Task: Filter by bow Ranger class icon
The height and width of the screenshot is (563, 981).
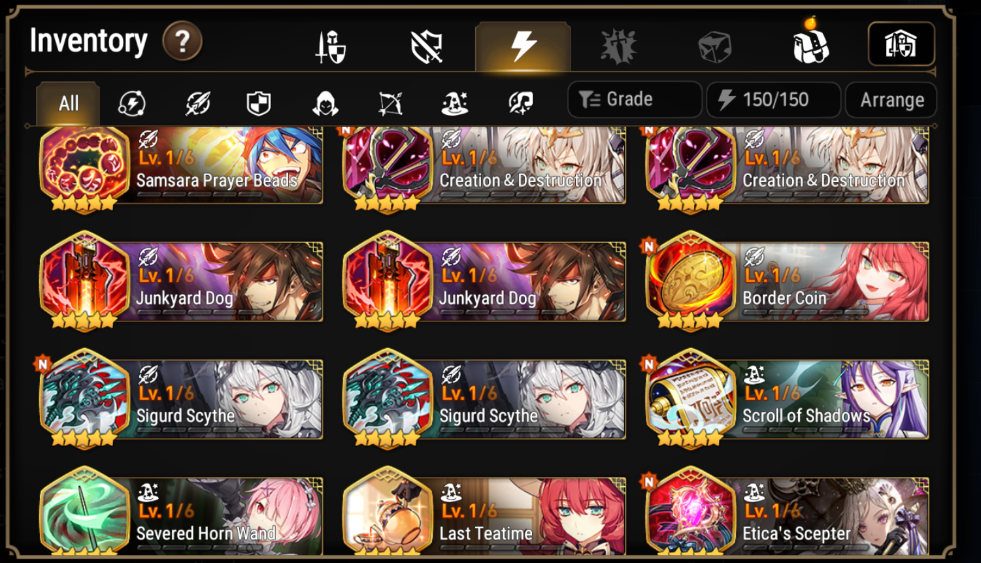Action: point(390,103)
